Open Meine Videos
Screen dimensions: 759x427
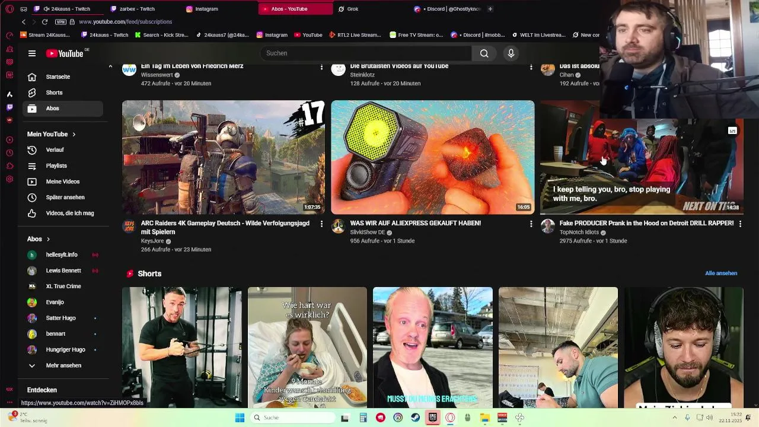pos(63,181)
